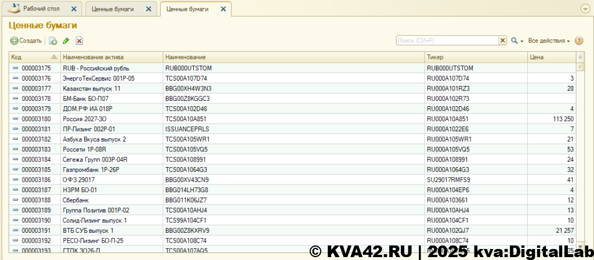
Task: Click the red X delete-mark icon
Action: (79, 41)
